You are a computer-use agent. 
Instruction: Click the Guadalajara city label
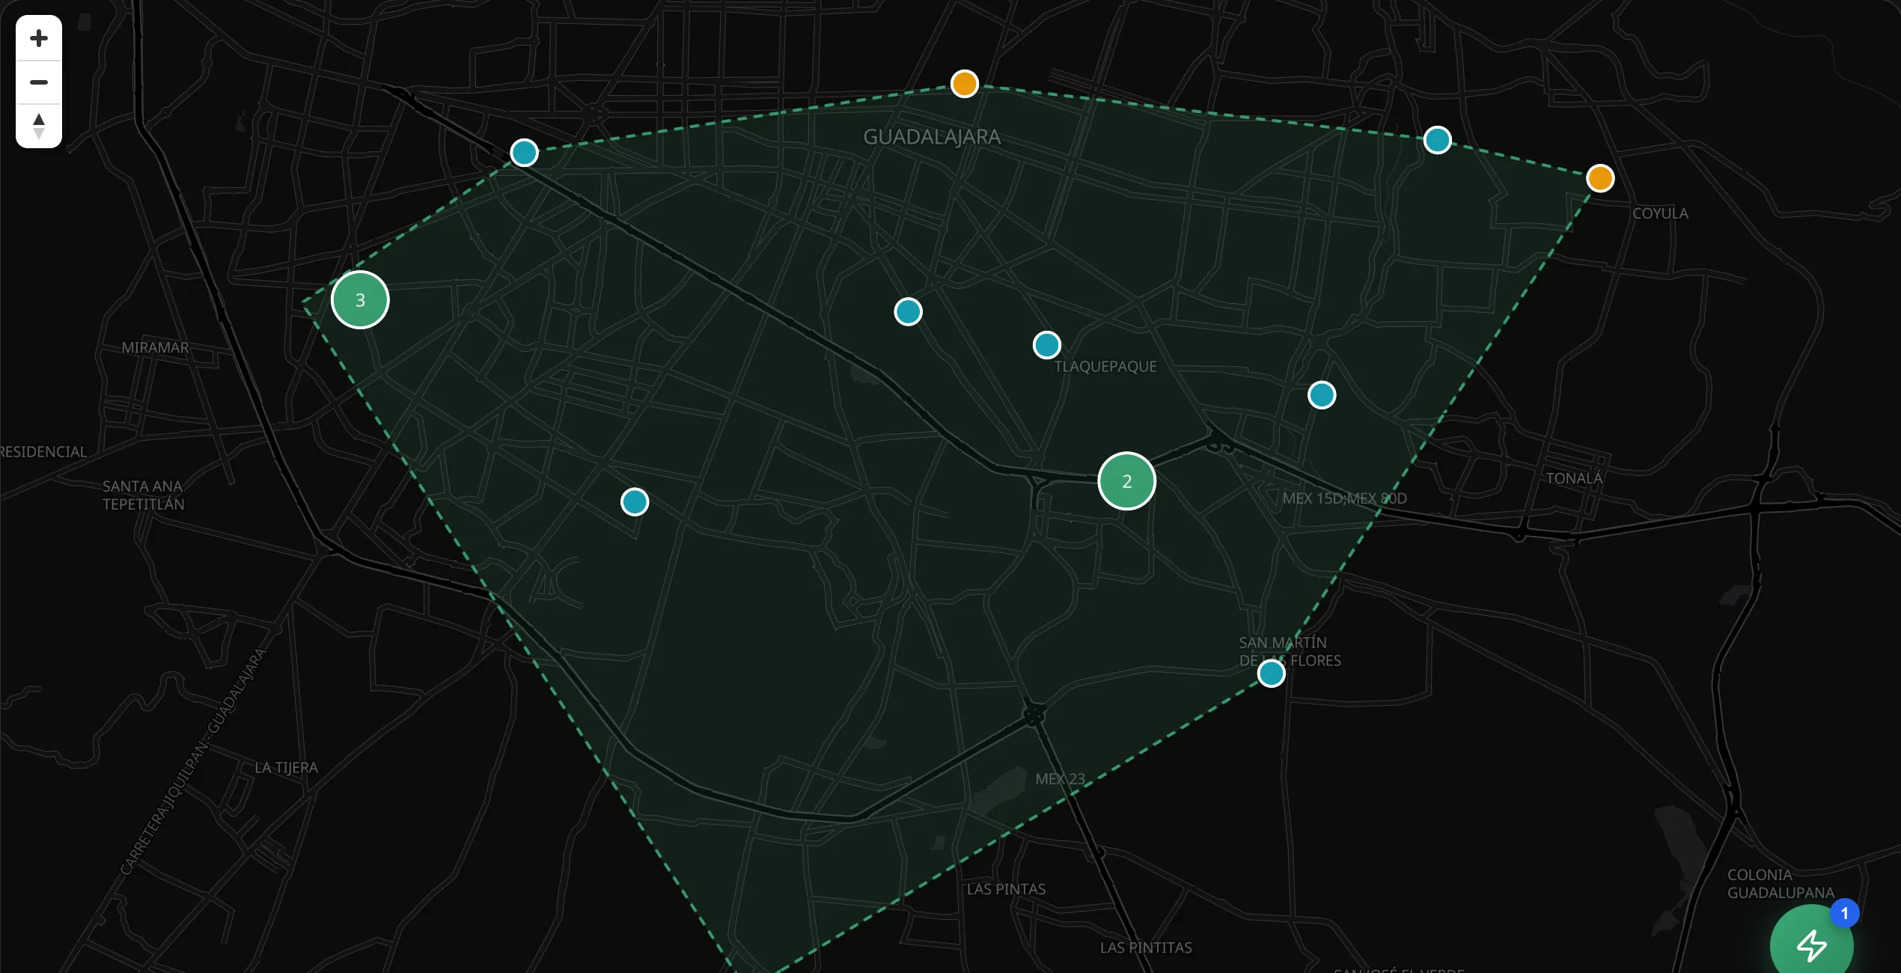point(932,137)
